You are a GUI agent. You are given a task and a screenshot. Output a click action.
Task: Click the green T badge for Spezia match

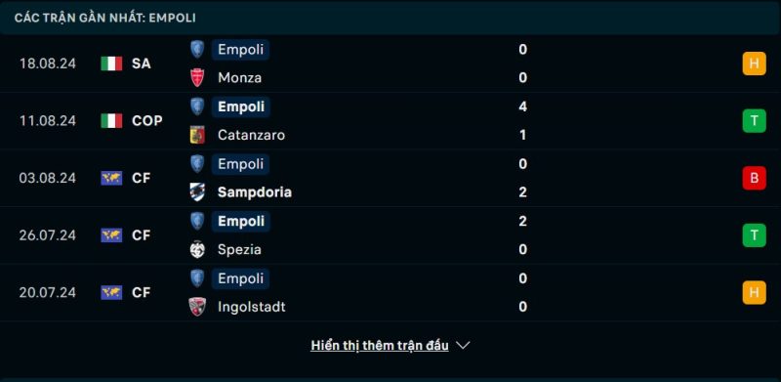pyautogui.click(x=754, y=235)
